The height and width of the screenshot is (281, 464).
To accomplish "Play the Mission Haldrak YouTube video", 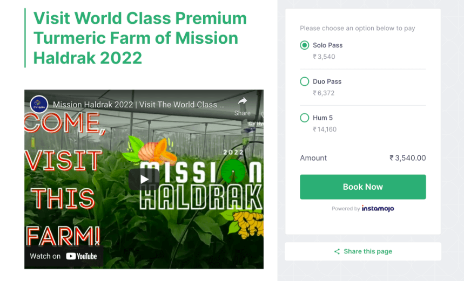I will [x=144, y=179].
